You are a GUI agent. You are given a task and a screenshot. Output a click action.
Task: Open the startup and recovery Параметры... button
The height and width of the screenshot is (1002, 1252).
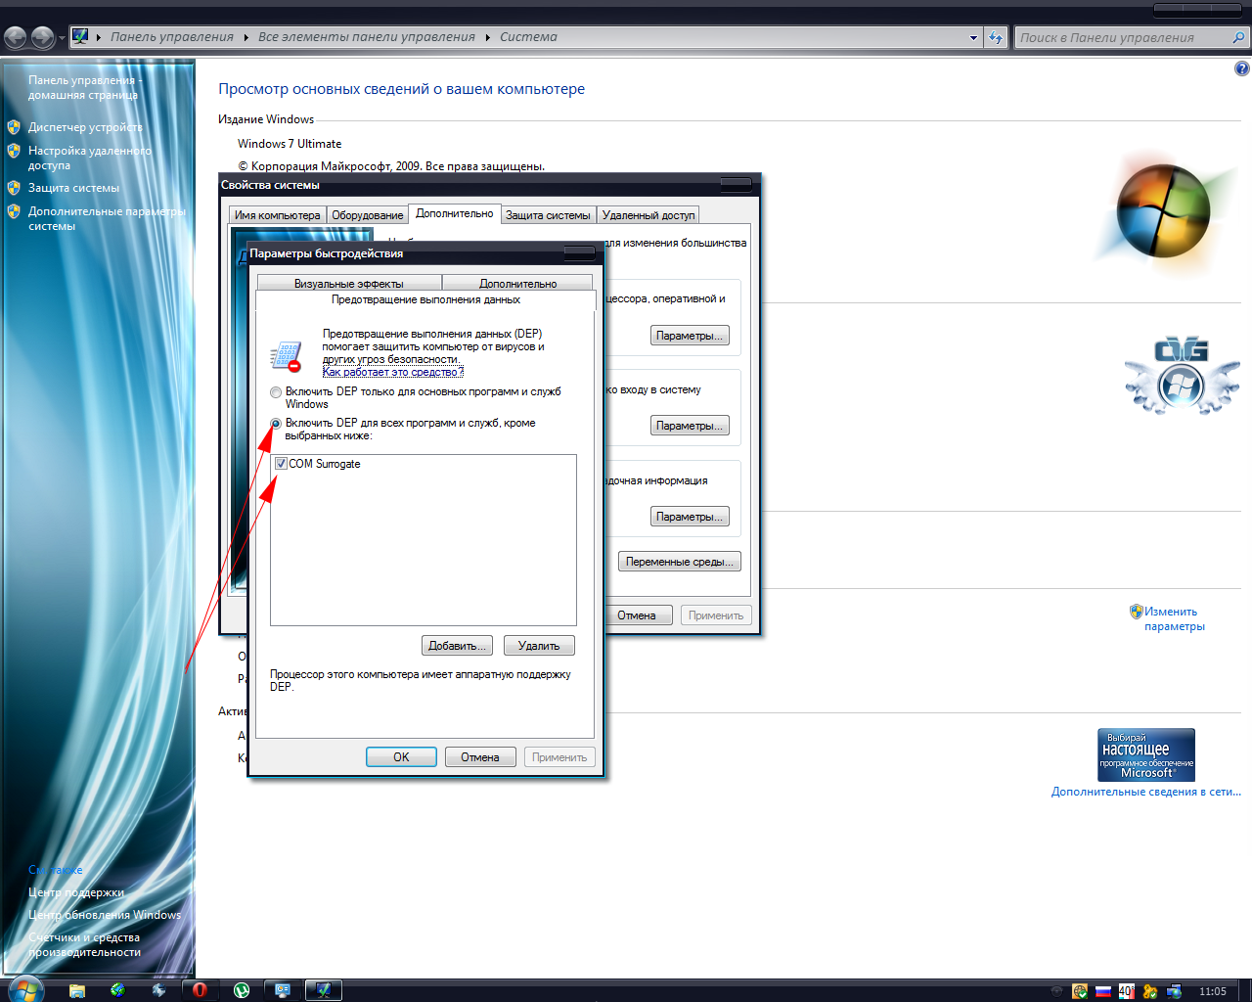[690, 517]
